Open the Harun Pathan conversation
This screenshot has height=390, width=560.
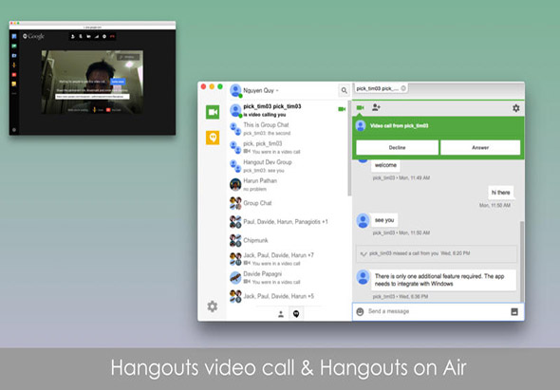[288, 184]
